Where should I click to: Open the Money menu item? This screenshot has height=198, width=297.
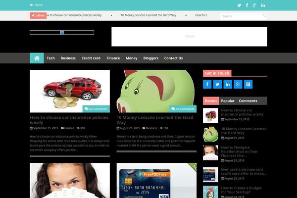(x=132, y=58)
